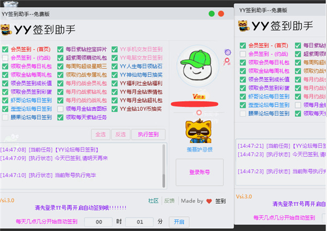Toggle YY手机交友日签到 checkbox
Screen dimensions: 327x231
114,49
